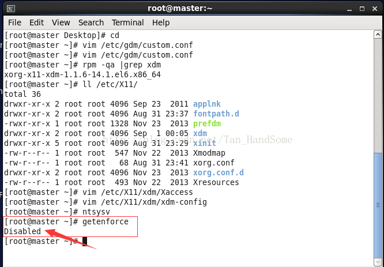Minimize the root@master terminal window
Screen dimensions: 384x267
pyautogui.click(x=349, y=9)
